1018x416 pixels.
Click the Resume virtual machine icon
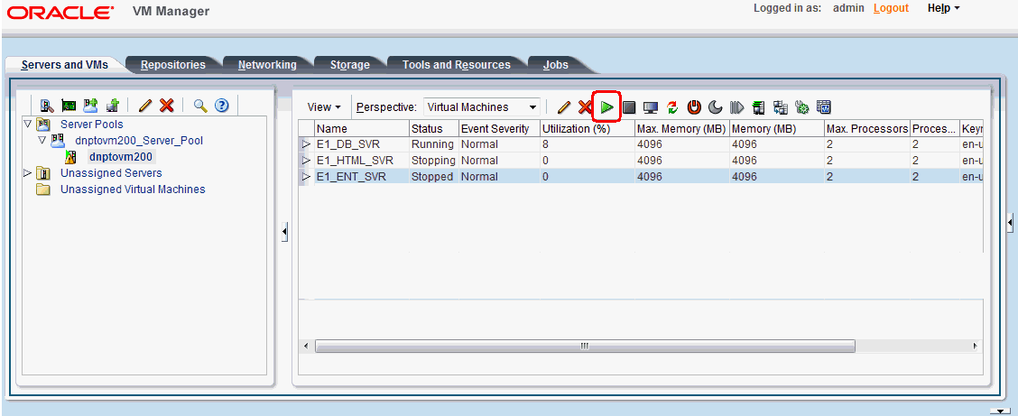click(x=737, y=107)
